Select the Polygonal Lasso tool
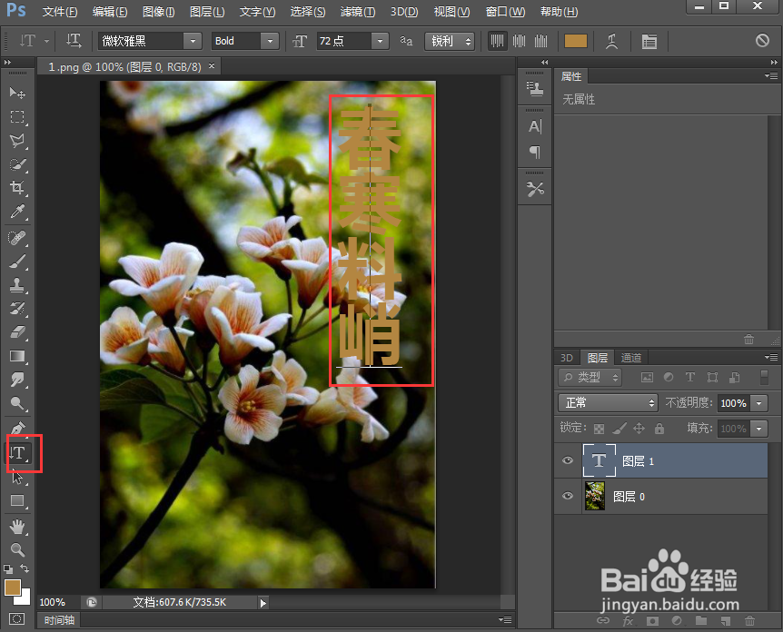 tap(17, 141)
